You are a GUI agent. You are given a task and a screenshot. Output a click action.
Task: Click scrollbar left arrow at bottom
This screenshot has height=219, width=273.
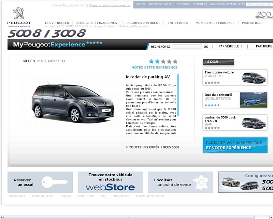(x=2, y=217)
